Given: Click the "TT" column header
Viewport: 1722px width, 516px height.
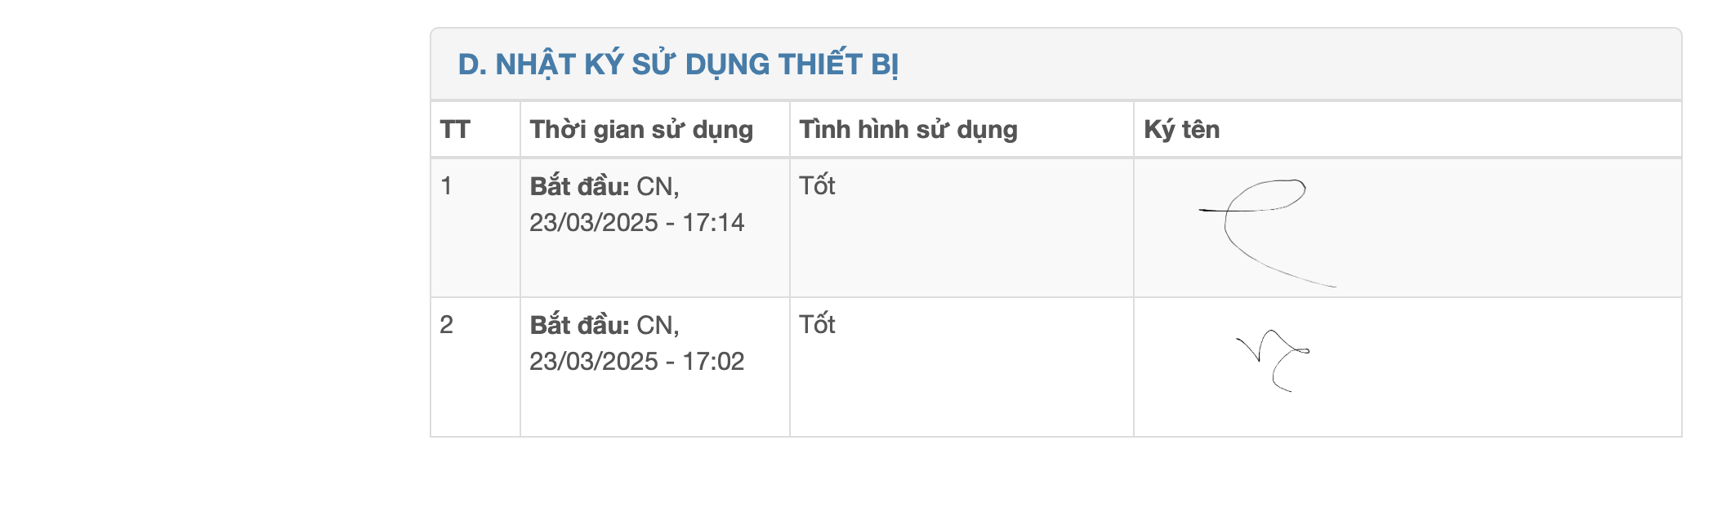Looking at the screenshot, I should (455, 130).
